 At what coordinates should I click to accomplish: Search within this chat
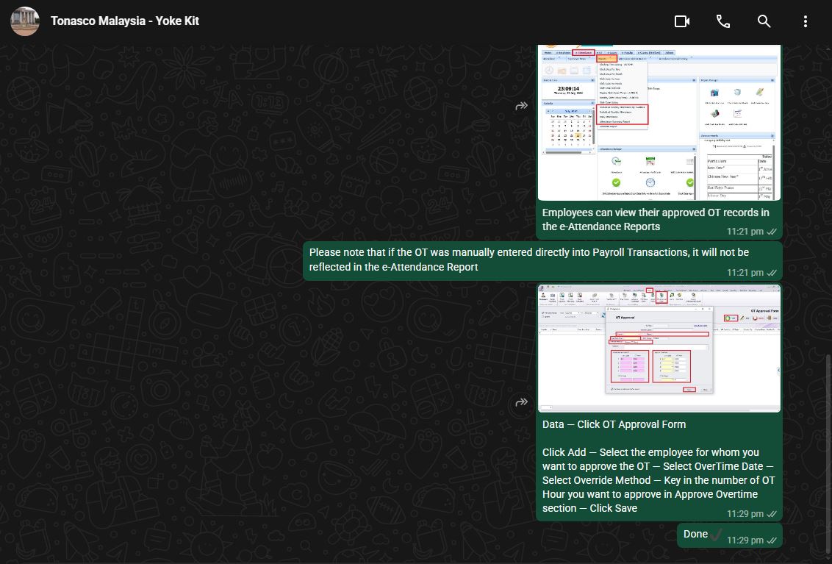pos(764,21)
